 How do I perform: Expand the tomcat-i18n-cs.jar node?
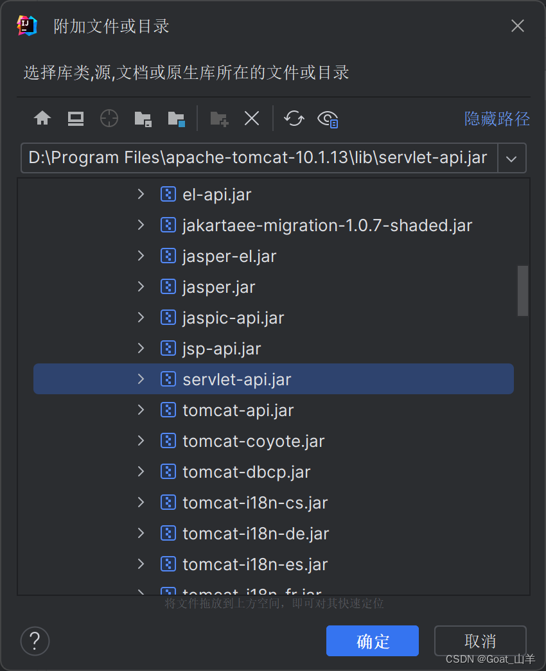141,502
